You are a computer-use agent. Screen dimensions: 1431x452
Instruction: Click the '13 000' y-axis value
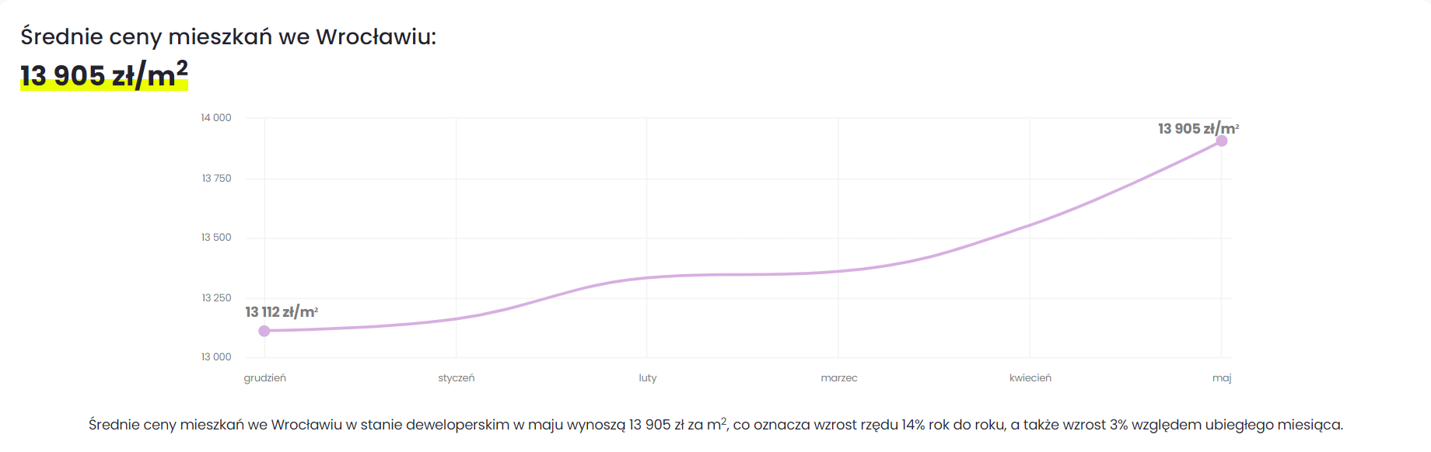pyautogui.click(x=216, y=357)
